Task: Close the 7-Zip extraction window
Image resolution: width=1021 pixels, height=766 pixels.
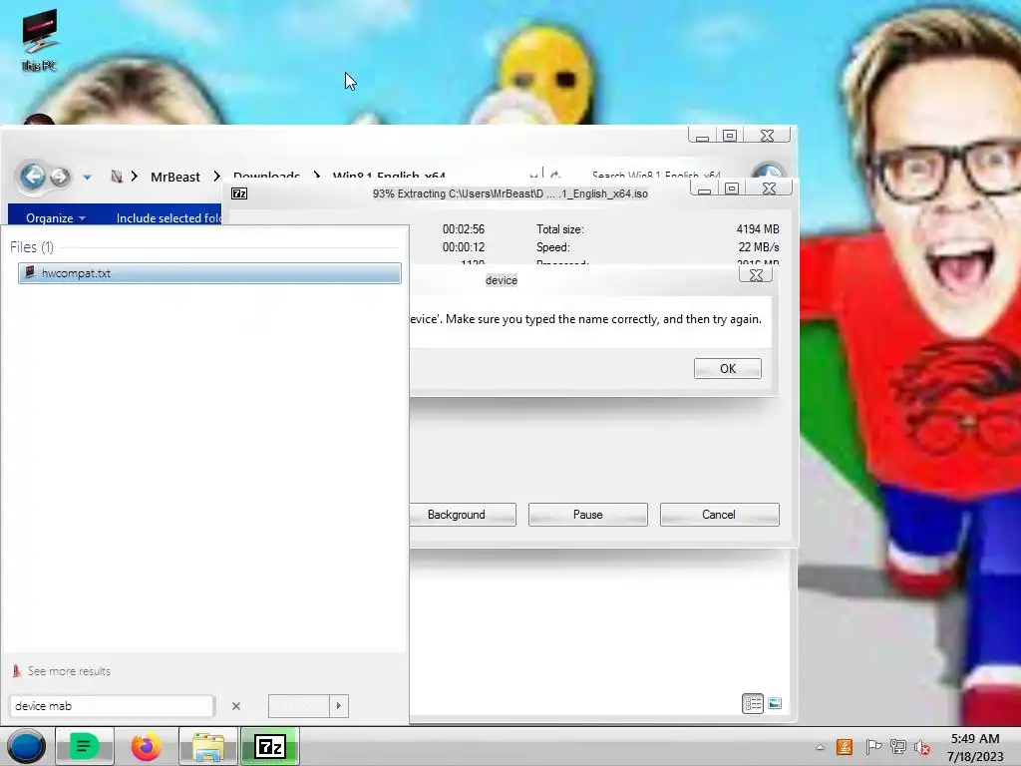Action: (x=769, y=189)
